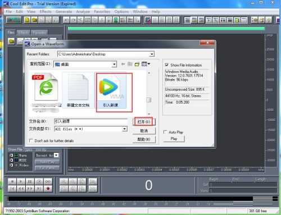Click the circled Play to End button
This screenshot has height=215, width=281.
pyautogui.click(x=39, y=181)
